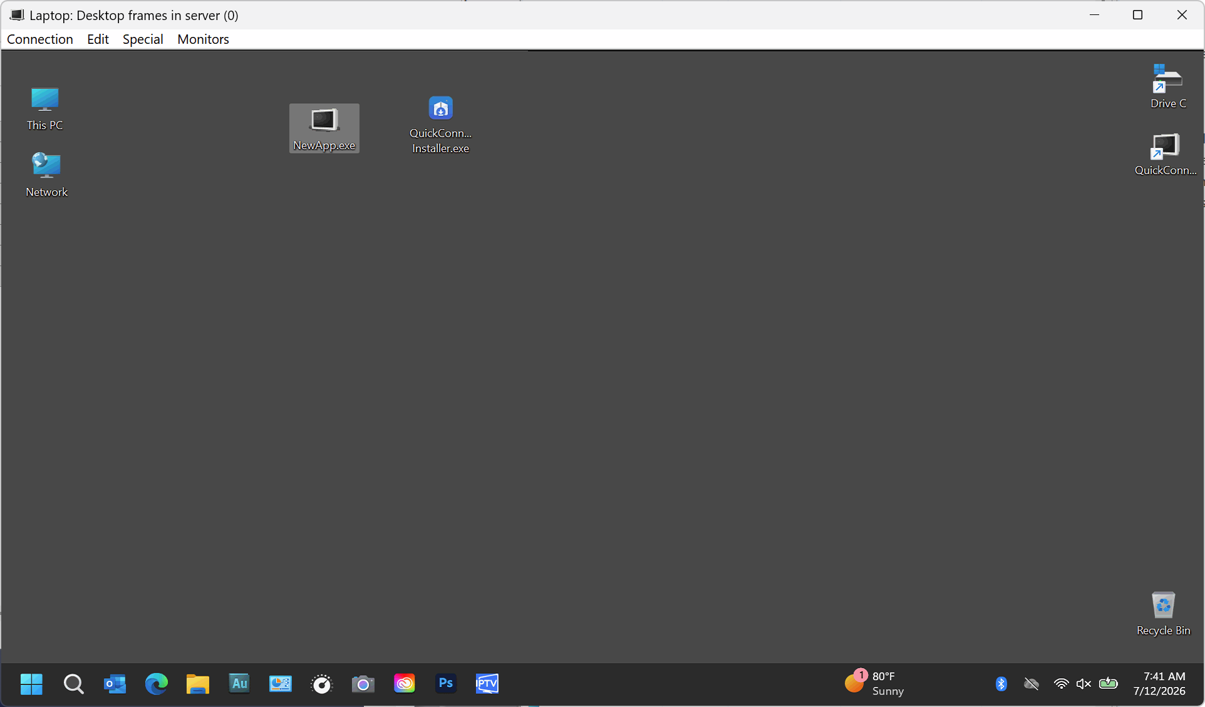This screenshot has width=1205, height=707.
Task: Click the battery charging tray icon
Action: point(1108,683)
